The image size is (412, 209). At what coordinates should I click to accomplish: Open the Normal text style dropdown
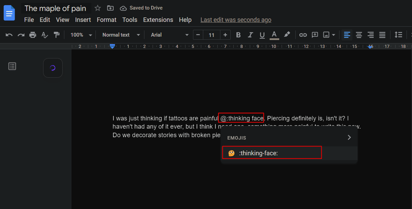click(x=121, y=35)
